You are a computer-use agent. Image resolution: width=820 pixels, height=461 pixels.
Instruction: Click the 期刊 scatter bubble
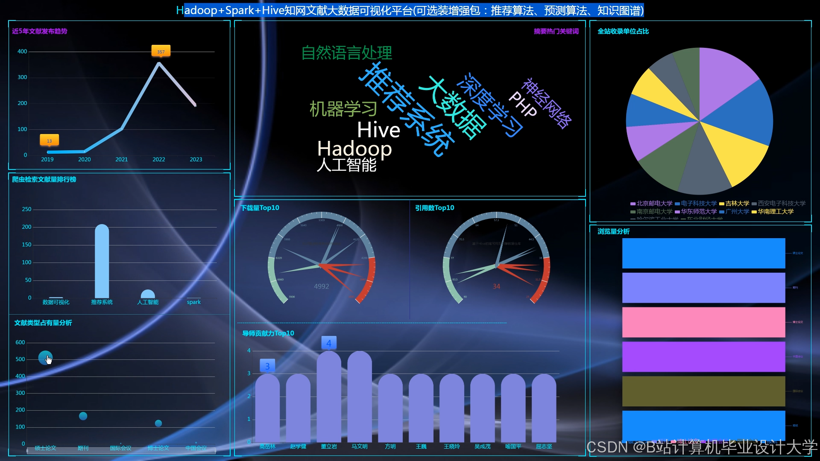pos(83,416)
